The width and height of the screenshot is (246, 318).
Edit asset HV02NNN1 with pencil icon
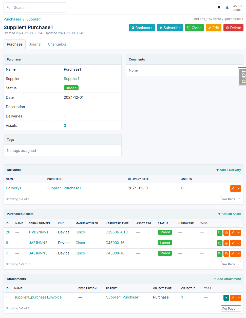(233, 232)
